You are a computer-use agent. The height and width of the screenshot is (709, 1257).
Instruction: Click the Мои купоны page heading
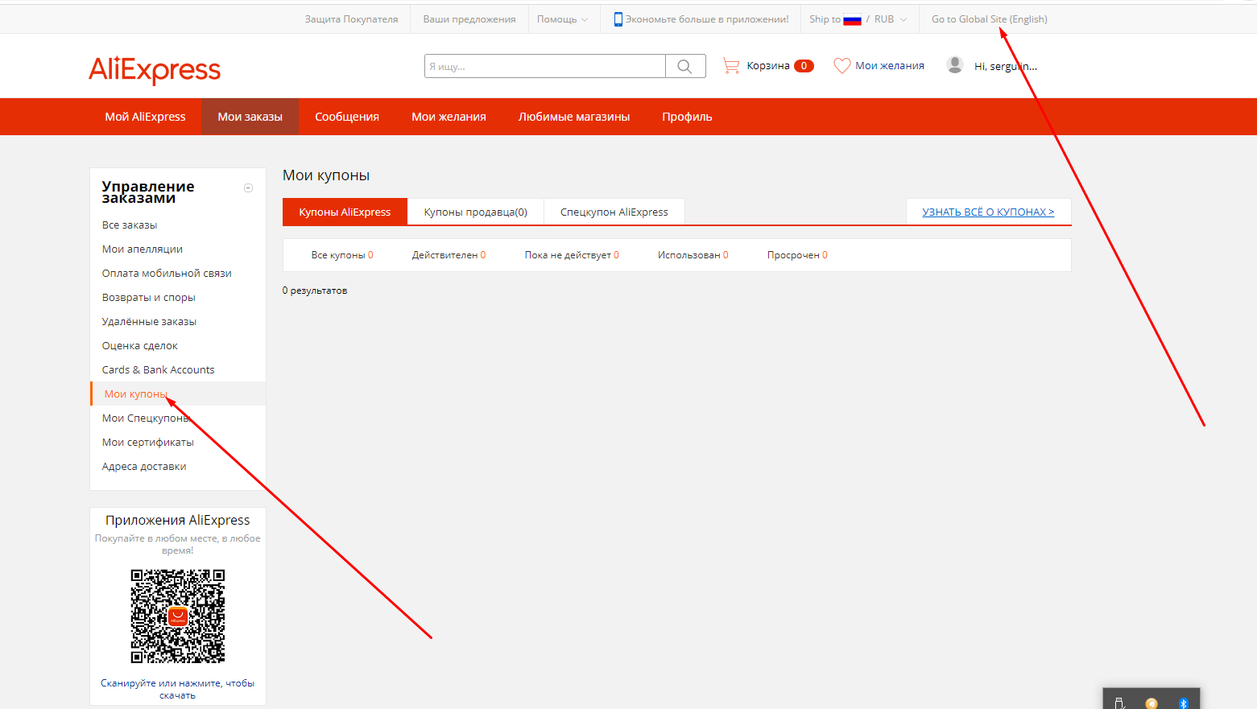326,175
